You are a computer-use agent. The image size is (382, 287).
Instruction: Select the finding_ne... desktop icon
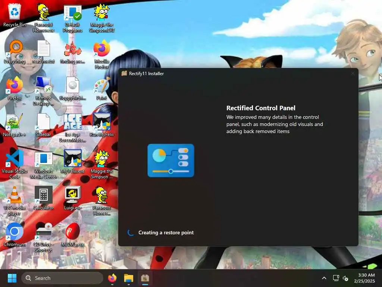tap(73, 52)
